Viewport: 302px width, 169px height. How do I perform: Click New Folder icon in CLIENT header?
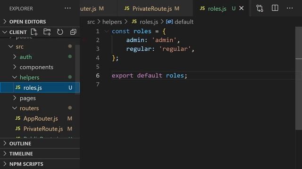(47, 32)
